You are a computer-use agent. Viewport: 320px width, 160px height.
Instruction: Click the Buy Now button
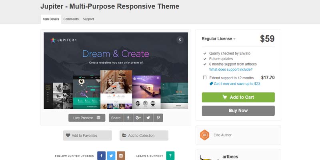coord(238,111)
